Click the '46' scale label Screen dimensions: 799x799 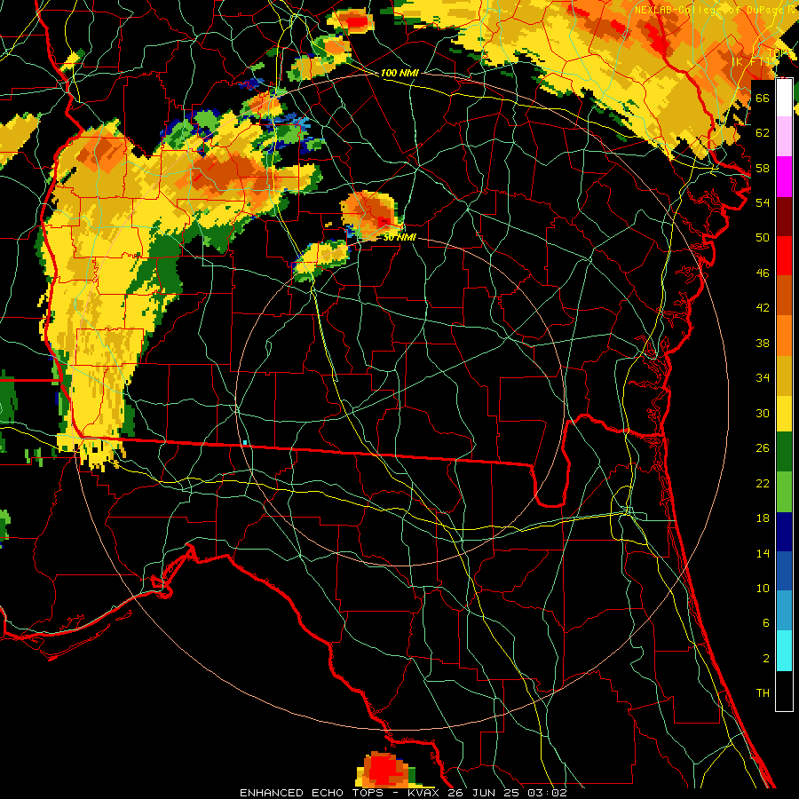tap(763, 273)
